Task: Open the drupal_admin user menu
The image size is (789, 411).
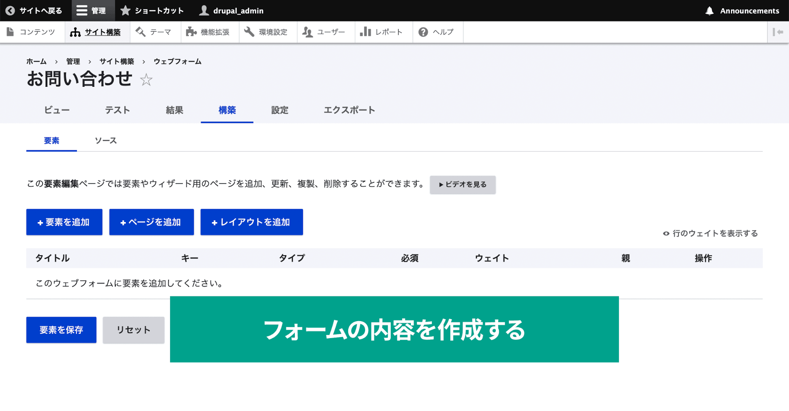Action: point(231,11)
